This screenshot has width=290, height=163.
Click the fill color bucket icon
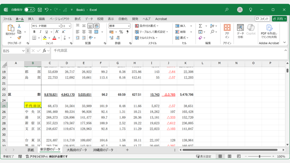click(45, 38)
